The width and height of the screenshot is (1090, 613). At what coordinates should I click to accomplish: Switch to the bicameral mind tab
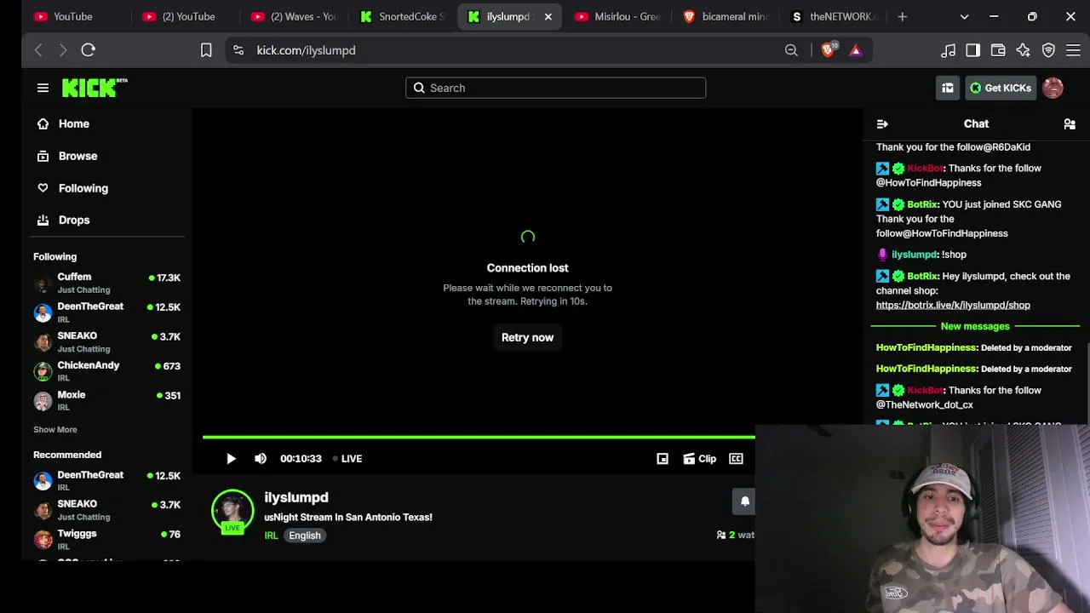point(727,16)
